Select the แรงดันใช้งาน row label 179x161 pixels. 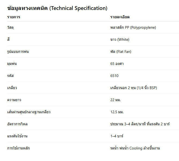click(x=17, y=136)
